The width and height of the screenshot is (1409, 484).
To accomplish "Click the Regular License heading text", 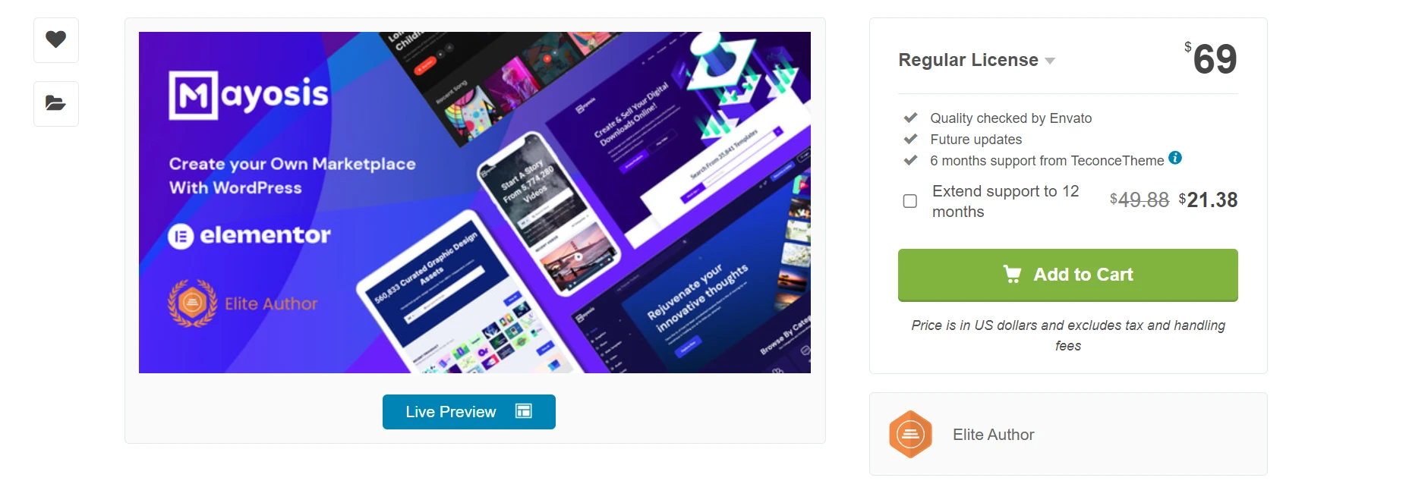I will click(968, 60).
